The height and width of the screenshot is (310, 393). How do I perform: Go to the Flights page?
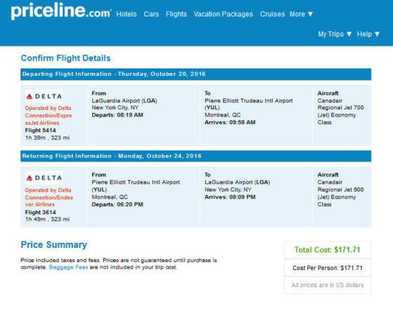coord(176,14)
